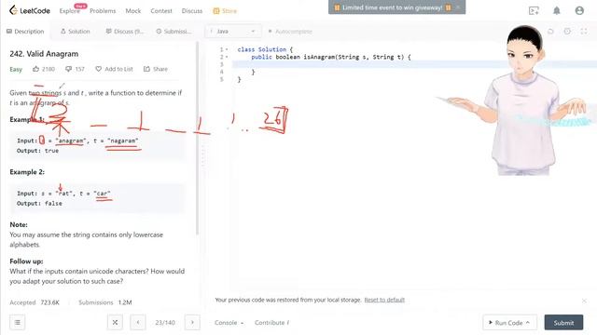The width and height of the screenshot is (597, 335).
Task: Share this problem
Action: 156,69
